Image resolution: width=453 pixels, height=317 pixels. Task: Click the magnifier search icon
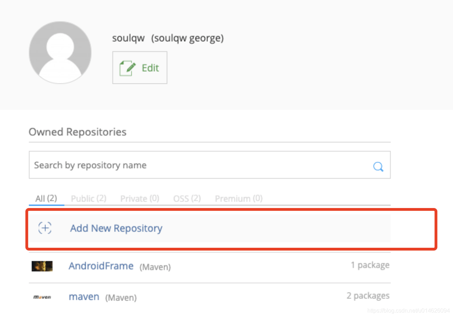(378, 166)
